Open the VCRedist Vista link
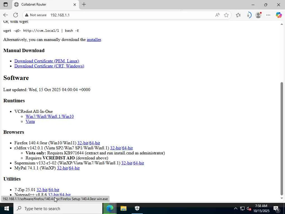This screenshot has width=285, height=214. pyautogui.click(x=30, y=121)
